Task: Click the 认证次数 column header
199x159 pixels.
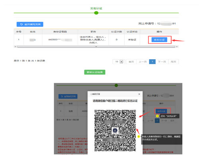Action: click(117, 32)
